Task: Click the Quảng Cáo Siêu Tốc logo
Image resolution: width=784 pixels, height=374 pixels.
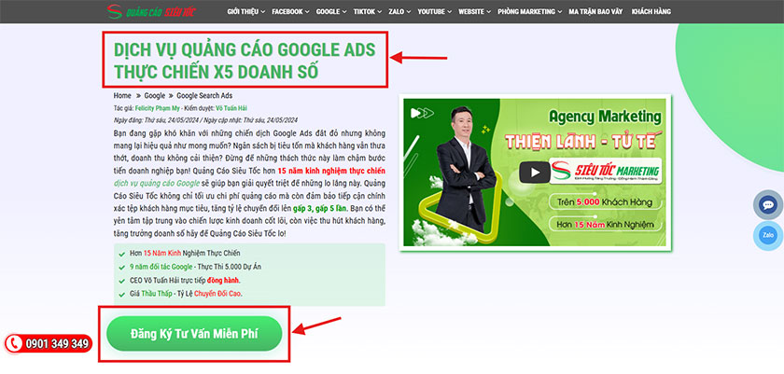Action: tap(152, 11)
